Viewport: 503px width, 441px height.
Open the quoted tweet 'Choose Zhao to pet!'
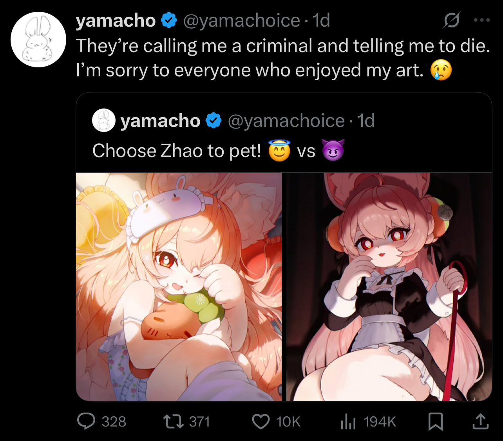(x=176, y=151)
